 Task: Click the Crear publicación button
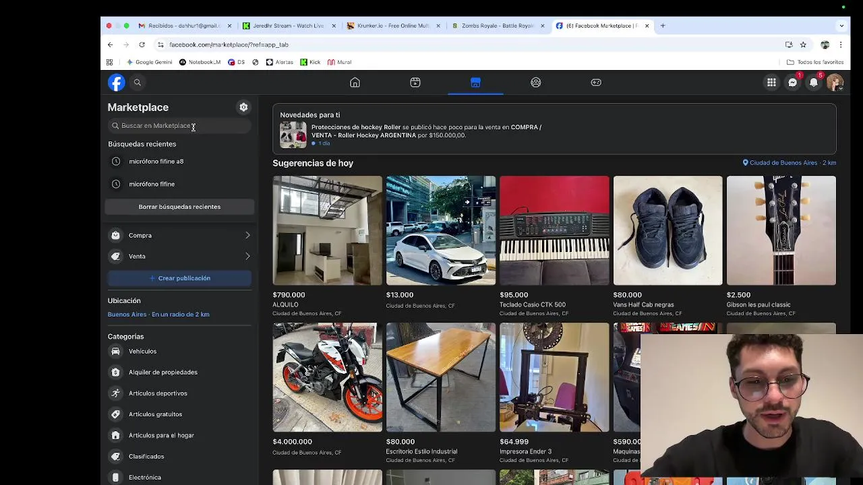[179, 278]
